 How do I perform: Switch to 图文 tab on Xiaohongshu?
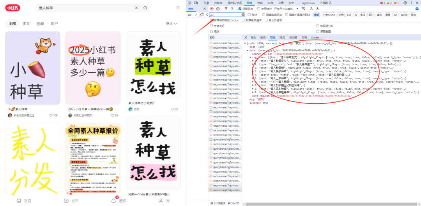point(27,24)
